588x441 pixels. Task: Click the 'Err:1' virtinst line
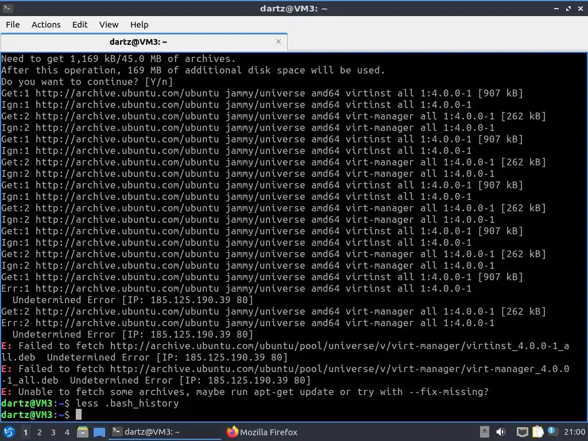click(x=236, y=288)
